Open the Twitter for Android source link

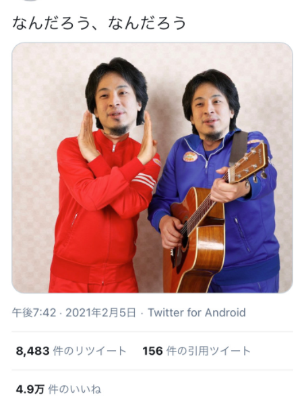pos(197,312)
